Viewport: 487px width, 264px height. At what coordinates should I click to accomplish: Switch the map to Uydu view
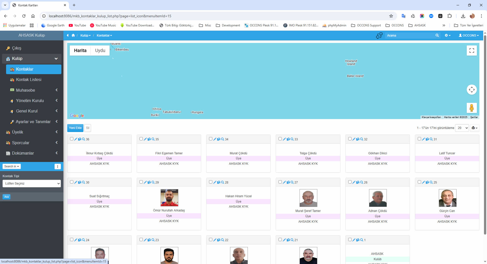pos(100,51)
